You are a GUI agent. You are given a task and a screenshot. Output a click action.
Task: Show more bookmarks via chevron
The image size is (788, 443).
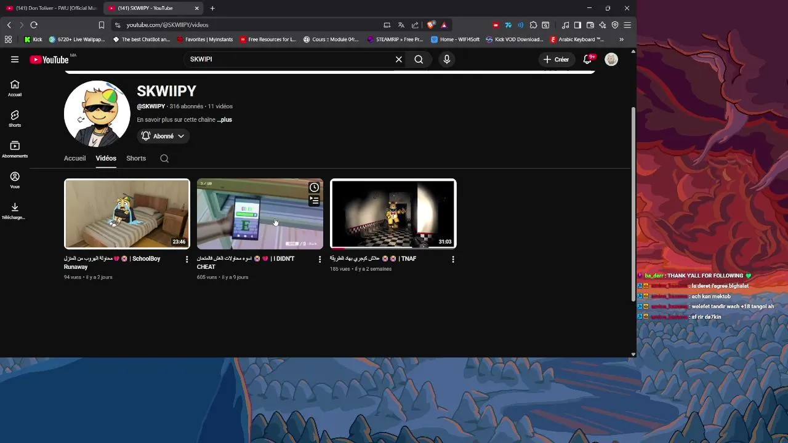tap(621, 39)
